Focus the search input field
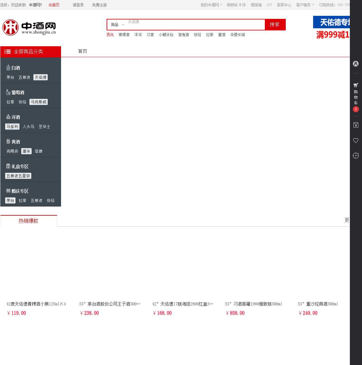The image size is (362, 365). (194, 25)
